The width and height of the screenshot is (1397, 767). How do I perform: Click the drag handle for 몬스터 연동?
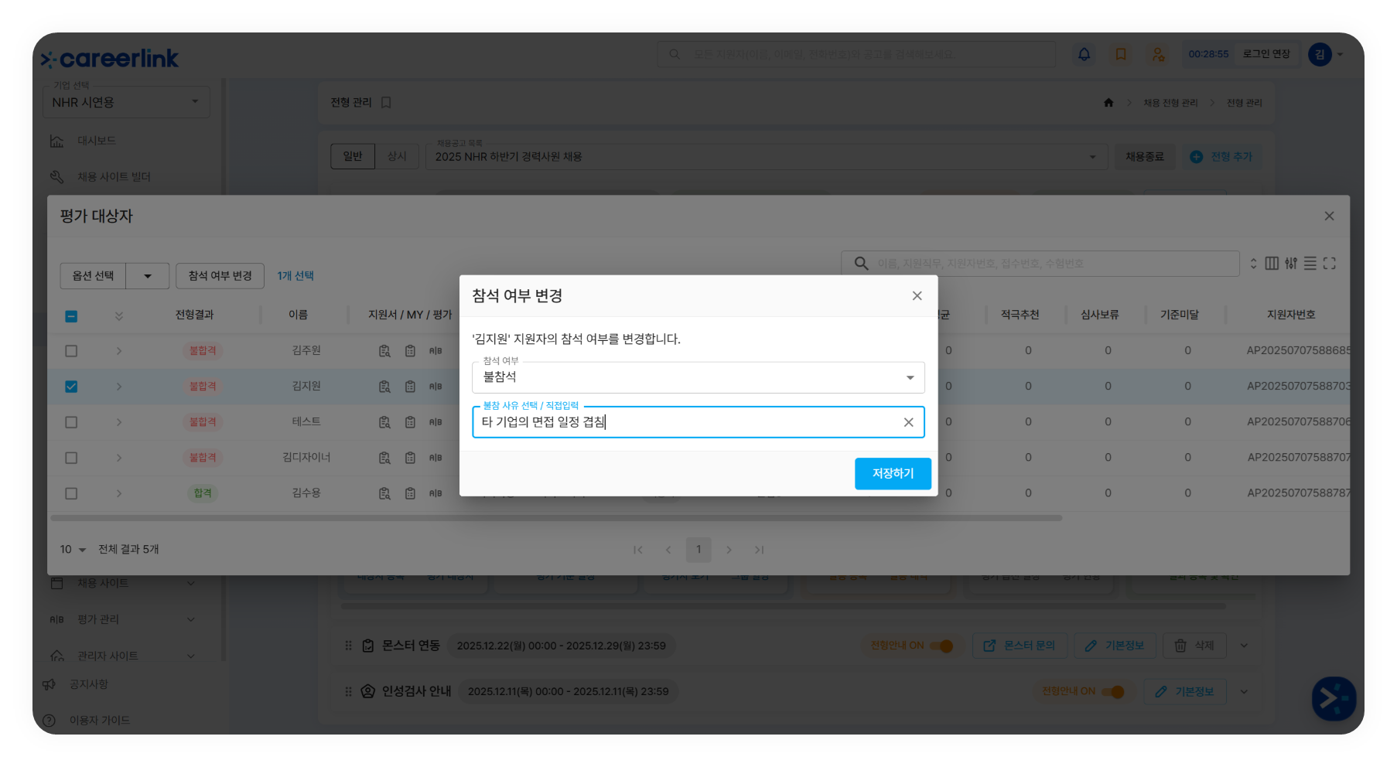[x=348, y=646]
